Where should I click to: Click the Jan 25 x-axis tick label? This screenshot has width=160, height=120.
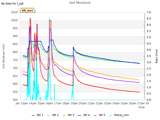120,103
